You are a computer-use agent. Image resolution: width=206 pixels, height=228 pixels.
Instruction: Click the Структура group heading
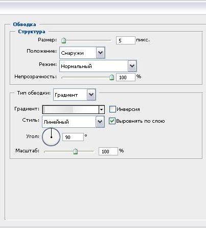(x=32, y=32)
